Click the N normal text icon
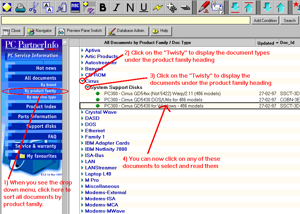Screen dimensions: 300x214 [x=130, y=7]
